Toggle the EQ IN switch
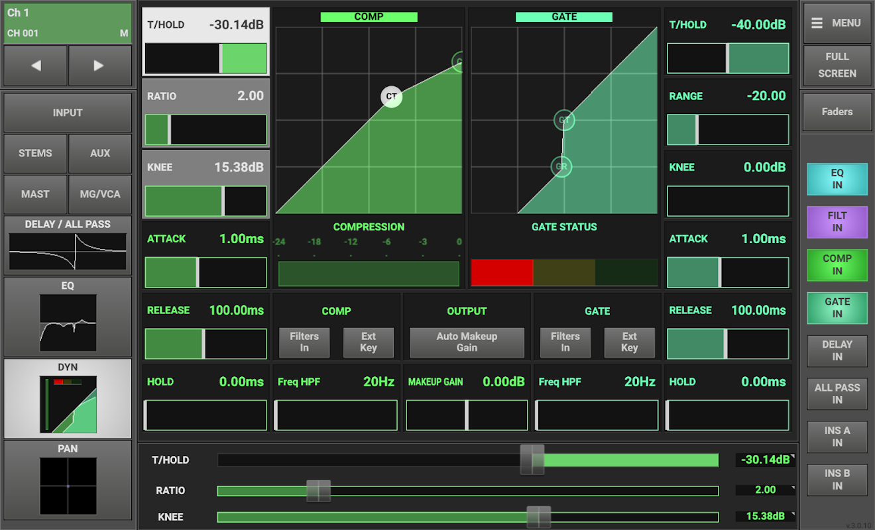The height and width of the screenshot is (530, 875). (x=837, y=179)
